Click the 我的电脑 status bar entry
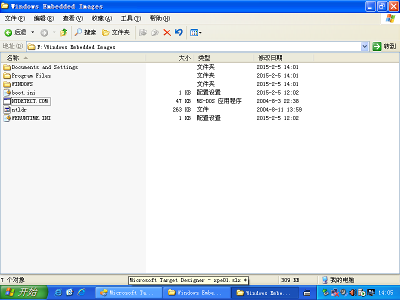 (338, 280)
